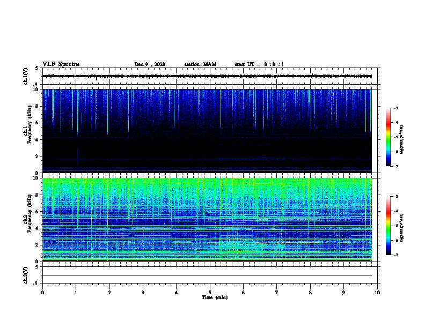The height and width of the screenshot is (328, 425).
Task: Click time axis tick label "4"
Action: click(x=177, y=292)
